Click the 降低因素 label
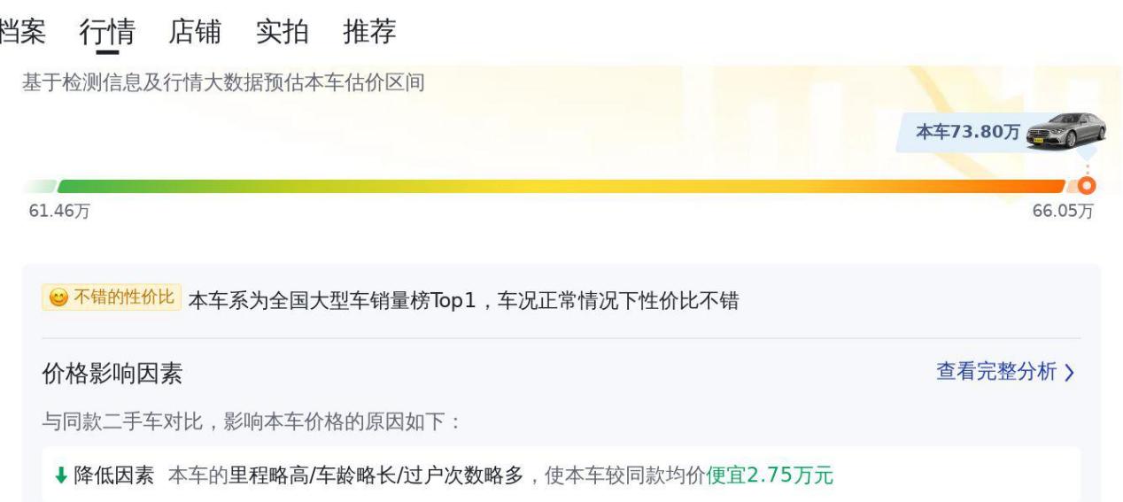 tap(114, 475)
